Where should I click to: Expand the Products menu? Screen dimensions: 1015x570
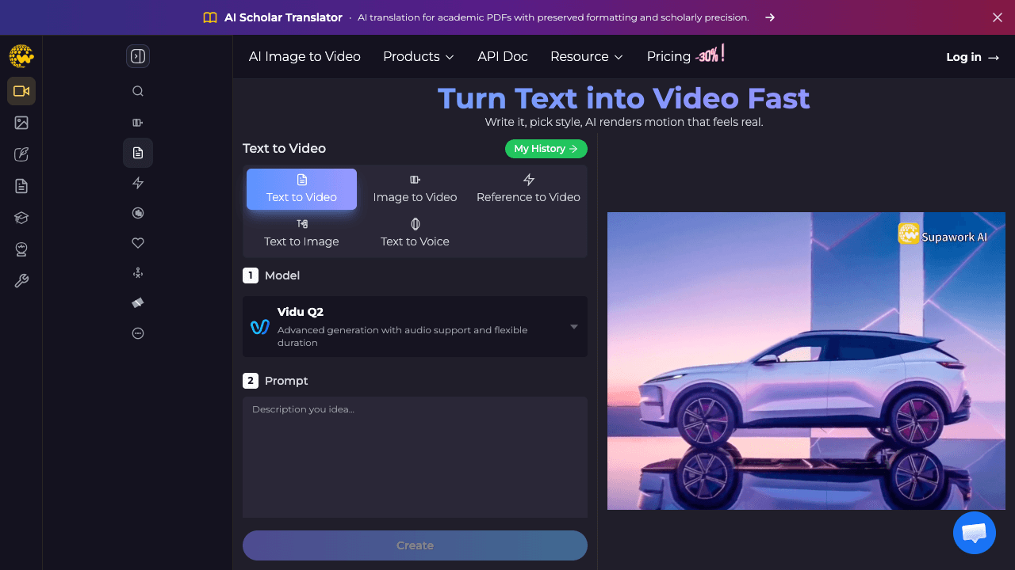point(418,56)
